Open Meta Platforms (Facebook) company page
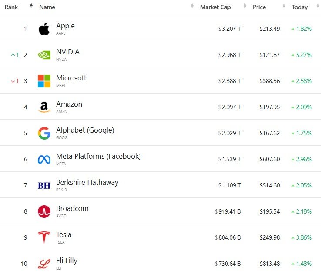The width and height of the screenshot is (321, 274). pos(98,157)
